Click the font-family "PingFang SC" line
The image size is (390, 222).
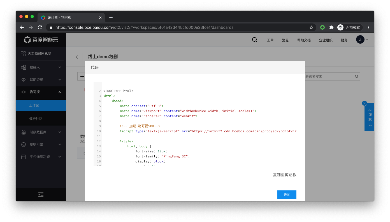click(x=162, y=156)
